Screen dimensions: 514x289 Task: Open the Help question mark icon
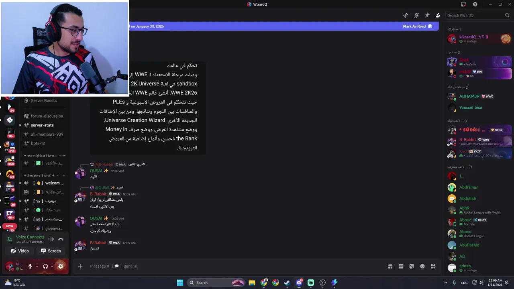pos(475,4)
